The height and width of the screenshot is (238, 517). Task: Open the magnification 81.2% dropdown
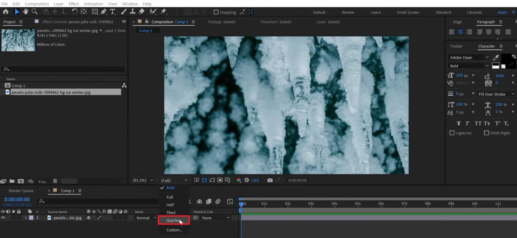[x=143, y=180]
